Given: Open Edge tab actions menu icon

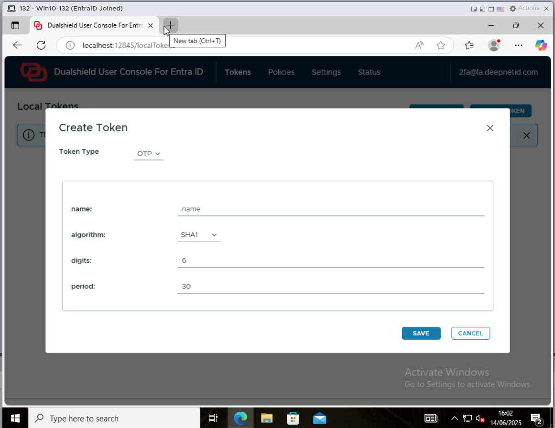Looking at the screenshot, I should [x=15, y=26].
